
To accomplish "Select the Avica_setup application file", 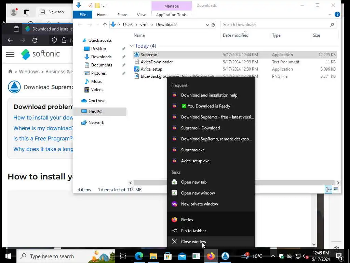I will [x=234, y=69].
